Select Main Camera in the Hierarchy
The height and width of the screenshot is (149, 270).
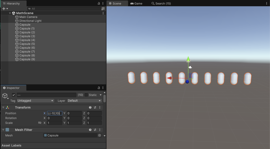[x=28, y=17]
